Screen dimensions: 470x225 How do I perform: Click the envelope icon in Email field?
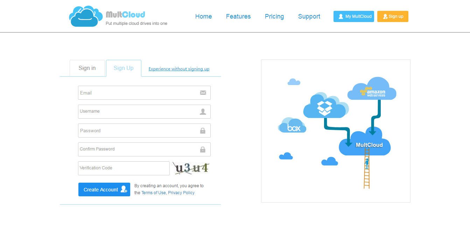click(x=203, y=93)
